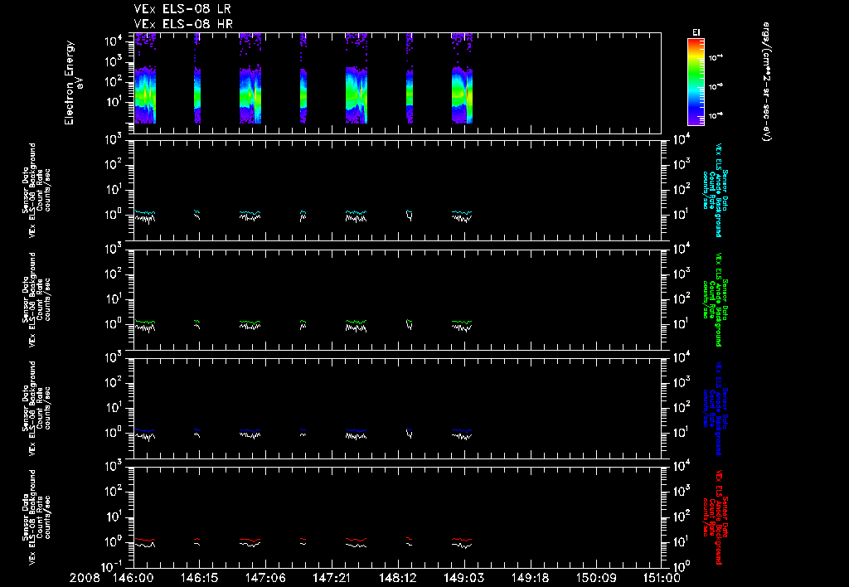Viewport: 849px width, 587px height.
Task: Click the '146:00' time axis label
Action: 133,578
